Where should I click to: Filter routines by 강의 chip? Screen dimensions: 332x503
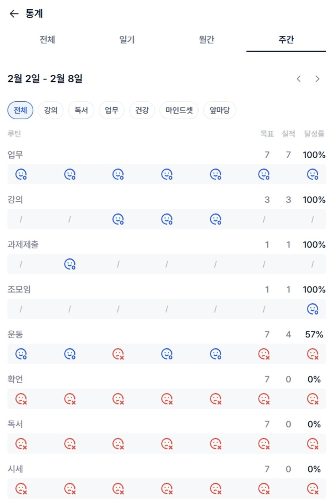click(51, 110)
